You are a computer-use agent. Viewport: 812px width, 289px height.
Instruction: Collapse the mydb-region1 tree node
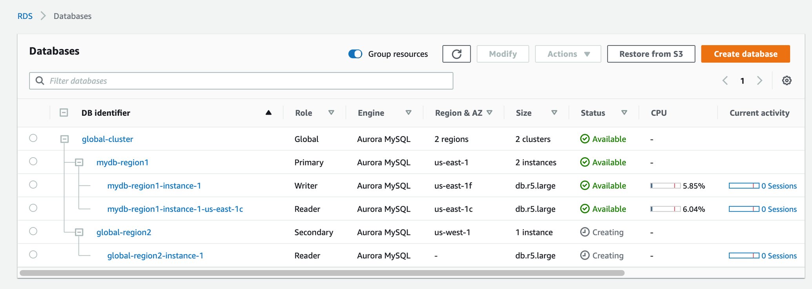79,162
